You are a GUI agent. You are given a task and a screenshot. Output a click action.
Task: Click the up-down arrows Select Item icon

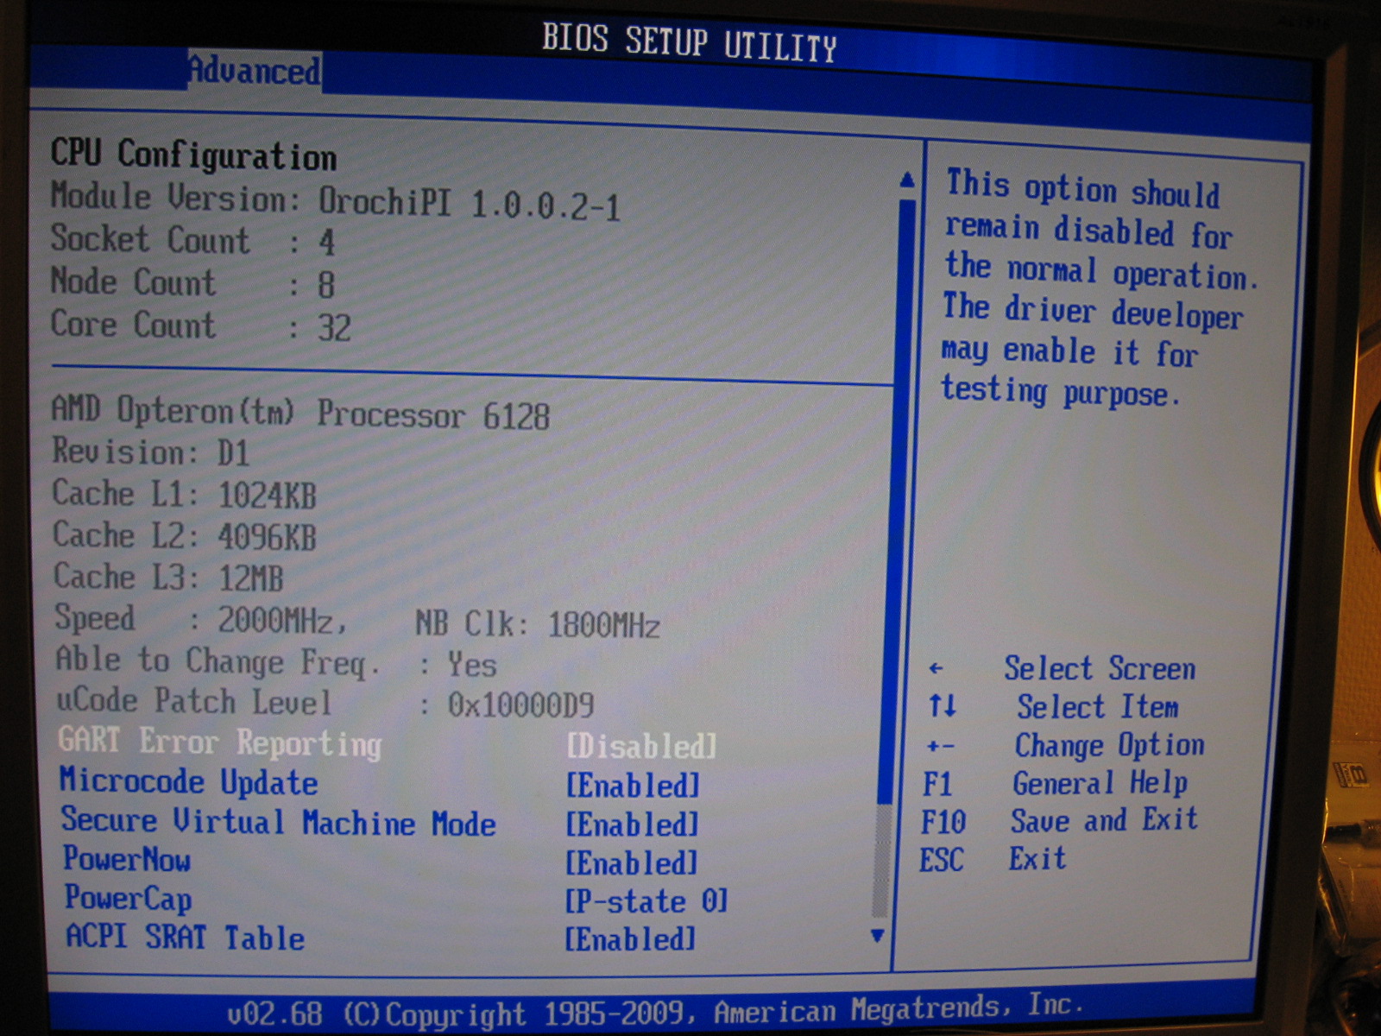click(x=943, y=706)
